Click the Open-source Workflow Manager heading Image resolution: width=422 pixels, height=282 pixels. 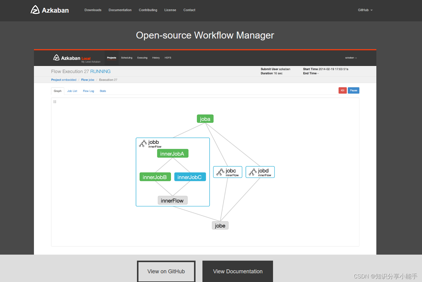click(x=205, y=35)
